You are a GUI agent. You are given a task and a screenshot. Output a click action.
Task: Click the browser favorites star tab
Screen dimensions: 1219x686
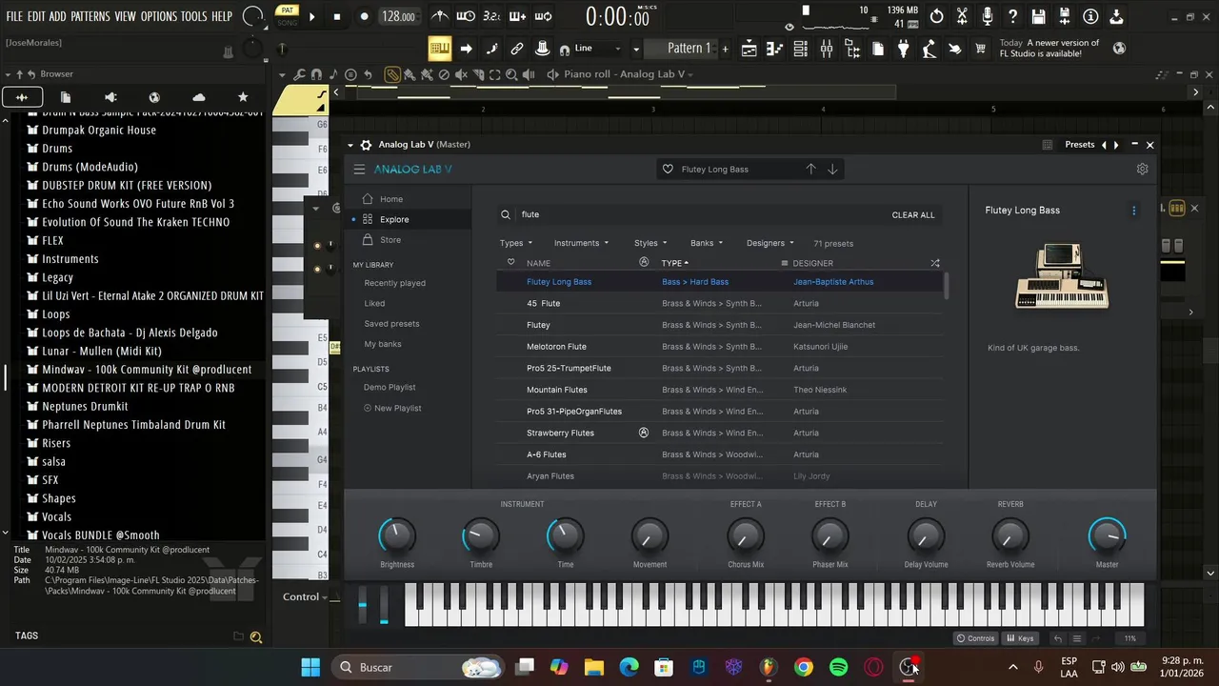click(x=243, y=97)
